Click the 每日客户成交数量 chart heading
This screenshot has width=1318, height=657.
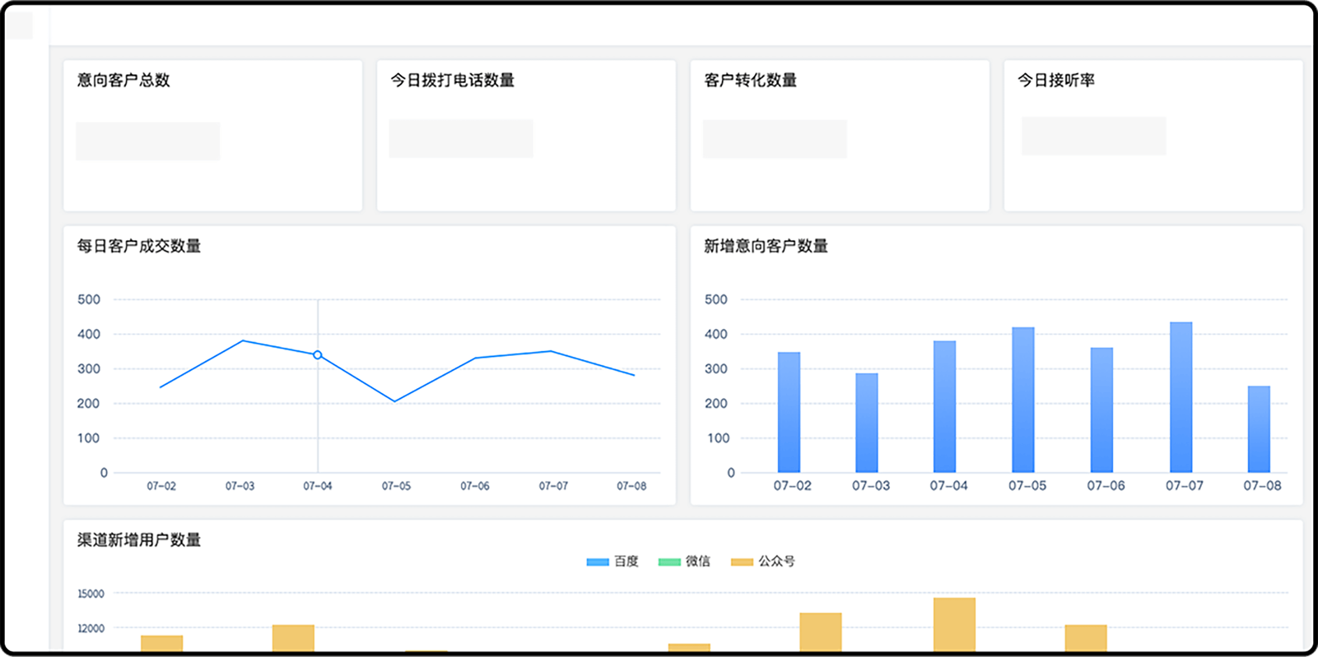point(139,246)
